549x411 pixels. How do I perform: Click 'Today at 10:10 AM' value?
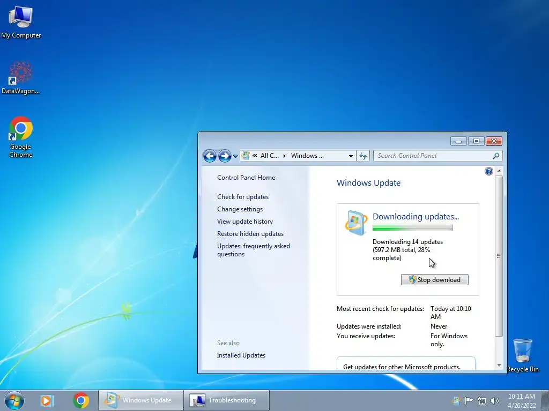pos(450,313)
